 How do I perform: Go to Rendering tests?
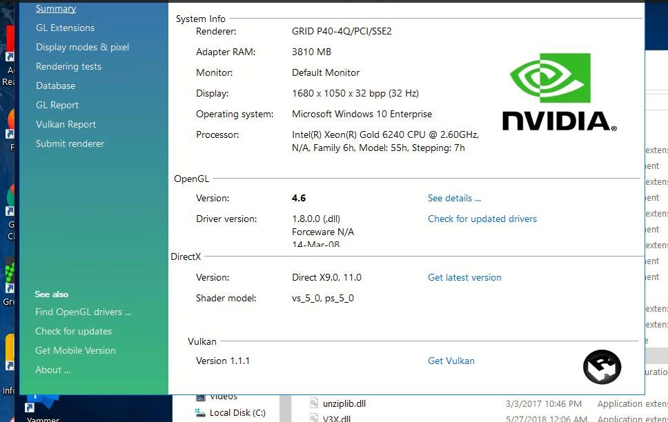click(68, 66)
